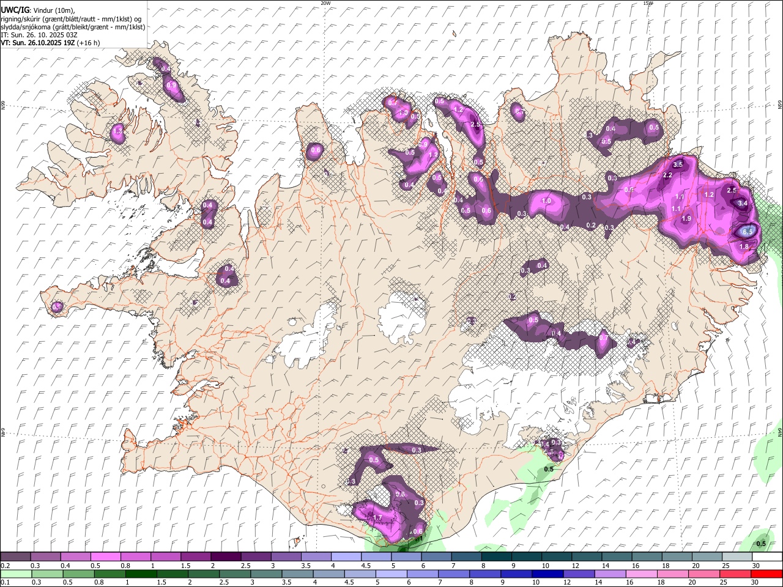Click the 'rigning/skúrir' legend description line

71,19
